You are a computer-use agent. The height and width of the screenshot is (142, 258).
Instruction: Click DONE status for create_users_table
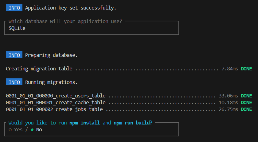click(246, 96)
